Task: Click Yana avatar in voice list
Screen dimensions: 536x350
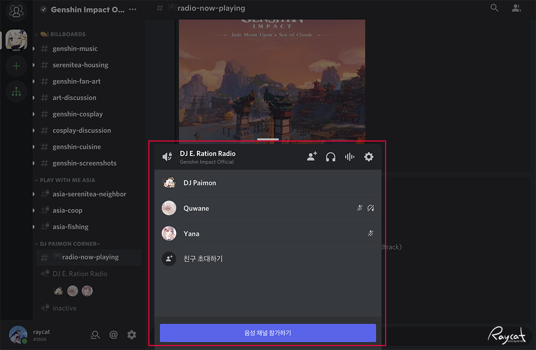Action: (169, 233)
